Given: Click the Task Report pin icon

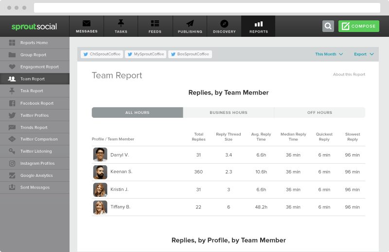Looking at the screenshot, I should [x=12, y=91].
